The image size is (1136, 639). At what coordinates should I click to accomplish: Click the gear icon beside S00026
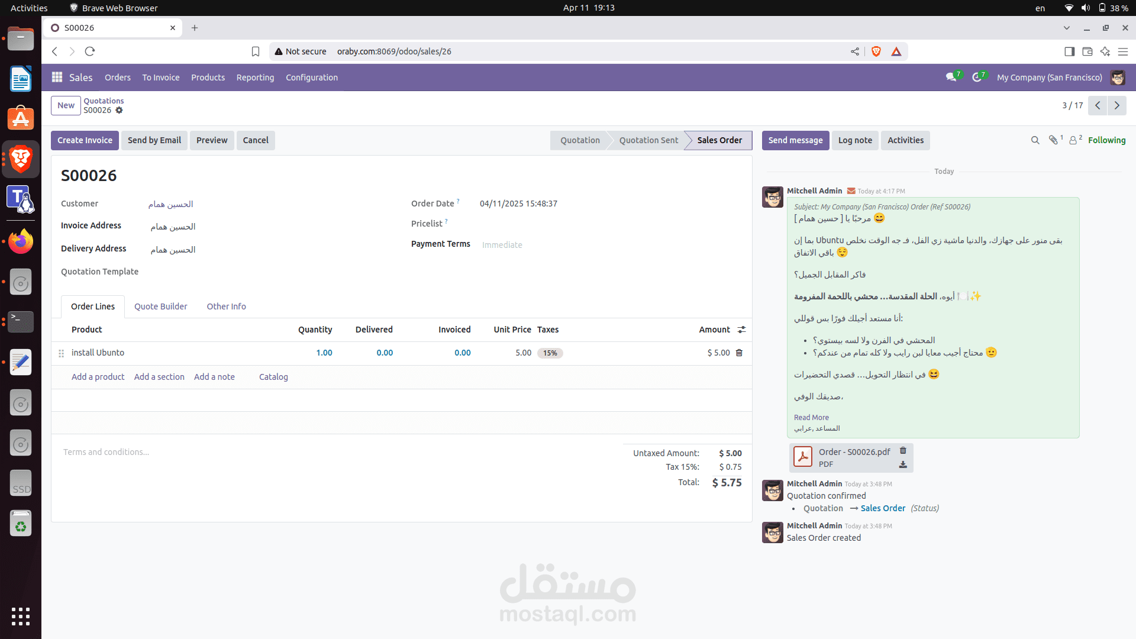point(119,111)
